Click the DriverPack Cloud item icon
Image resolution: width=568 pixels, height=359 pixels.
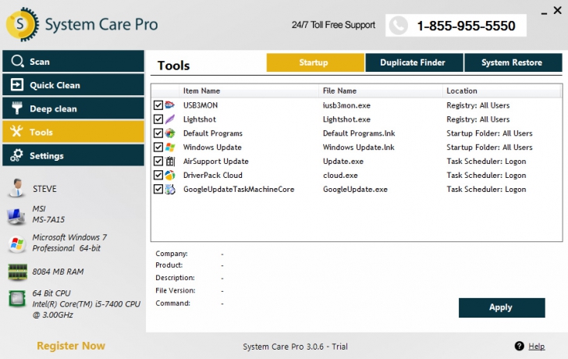tap(170, 175)
